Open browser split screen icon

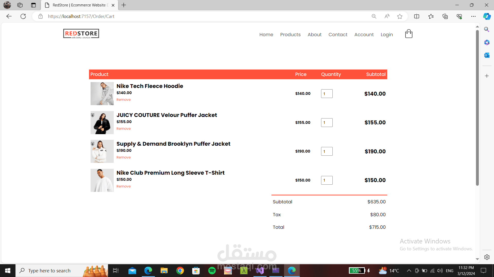417,16
